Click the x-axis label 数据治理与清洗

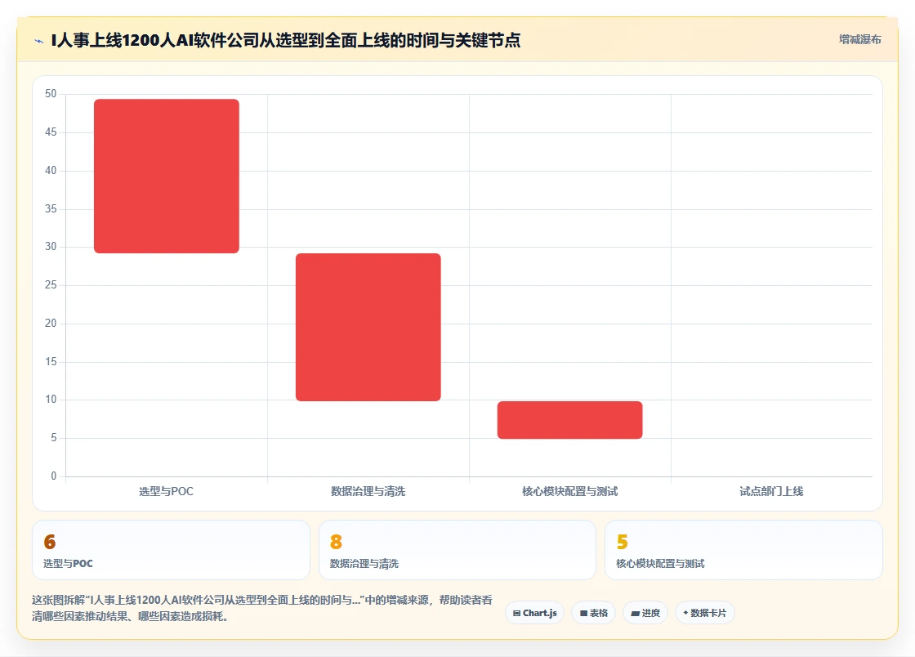(x=368, y=491)
